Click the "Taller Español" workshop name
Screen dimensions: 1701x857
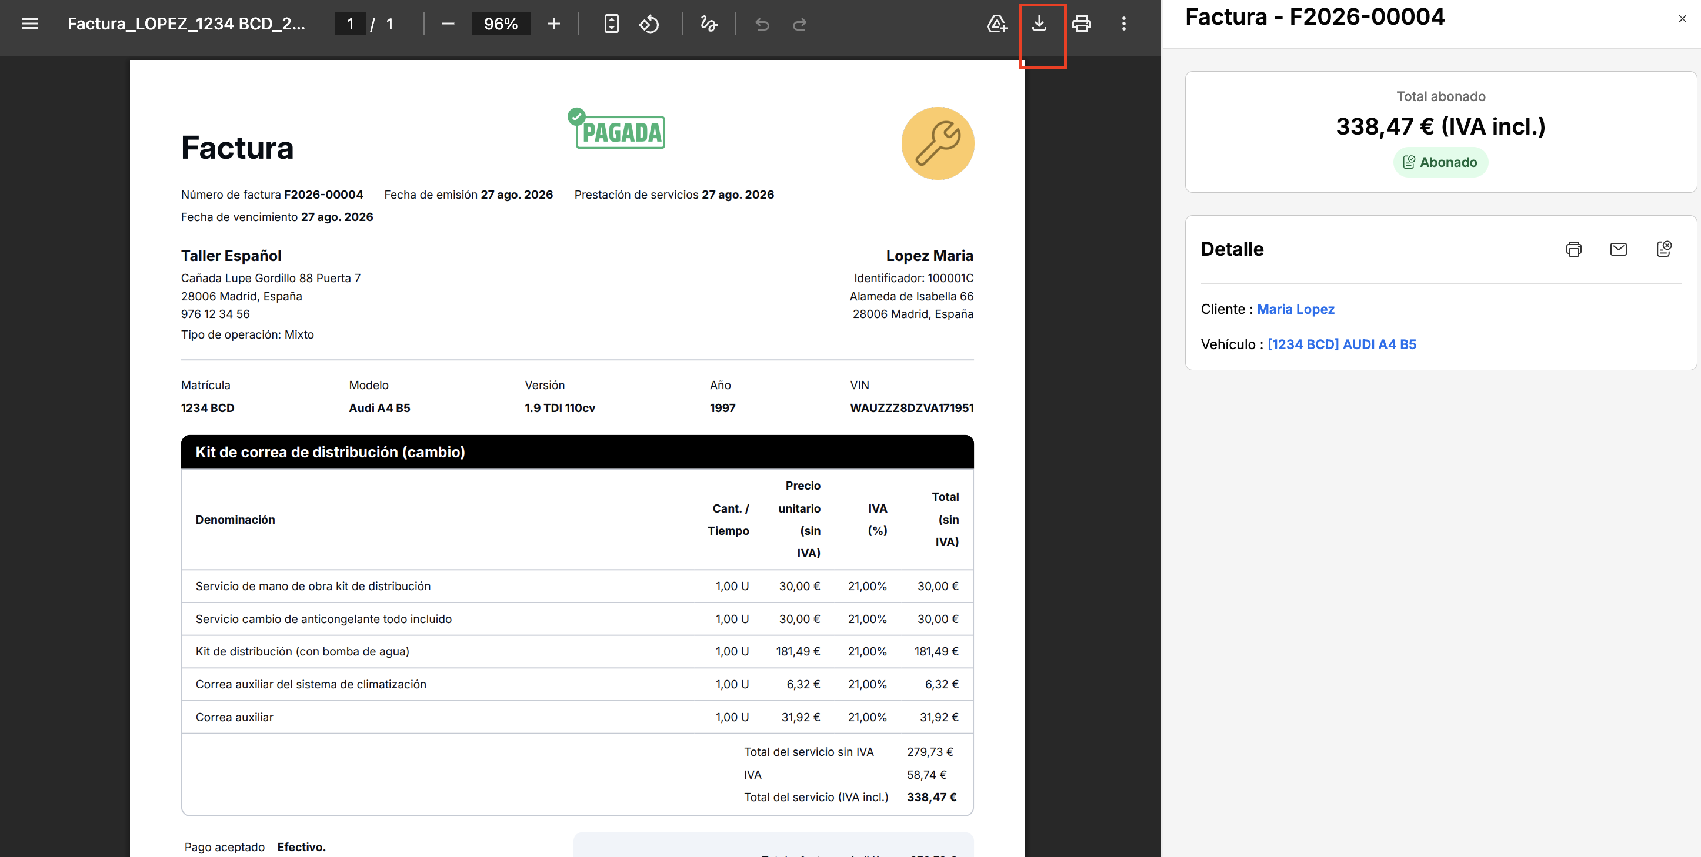(x=231, y=255)
